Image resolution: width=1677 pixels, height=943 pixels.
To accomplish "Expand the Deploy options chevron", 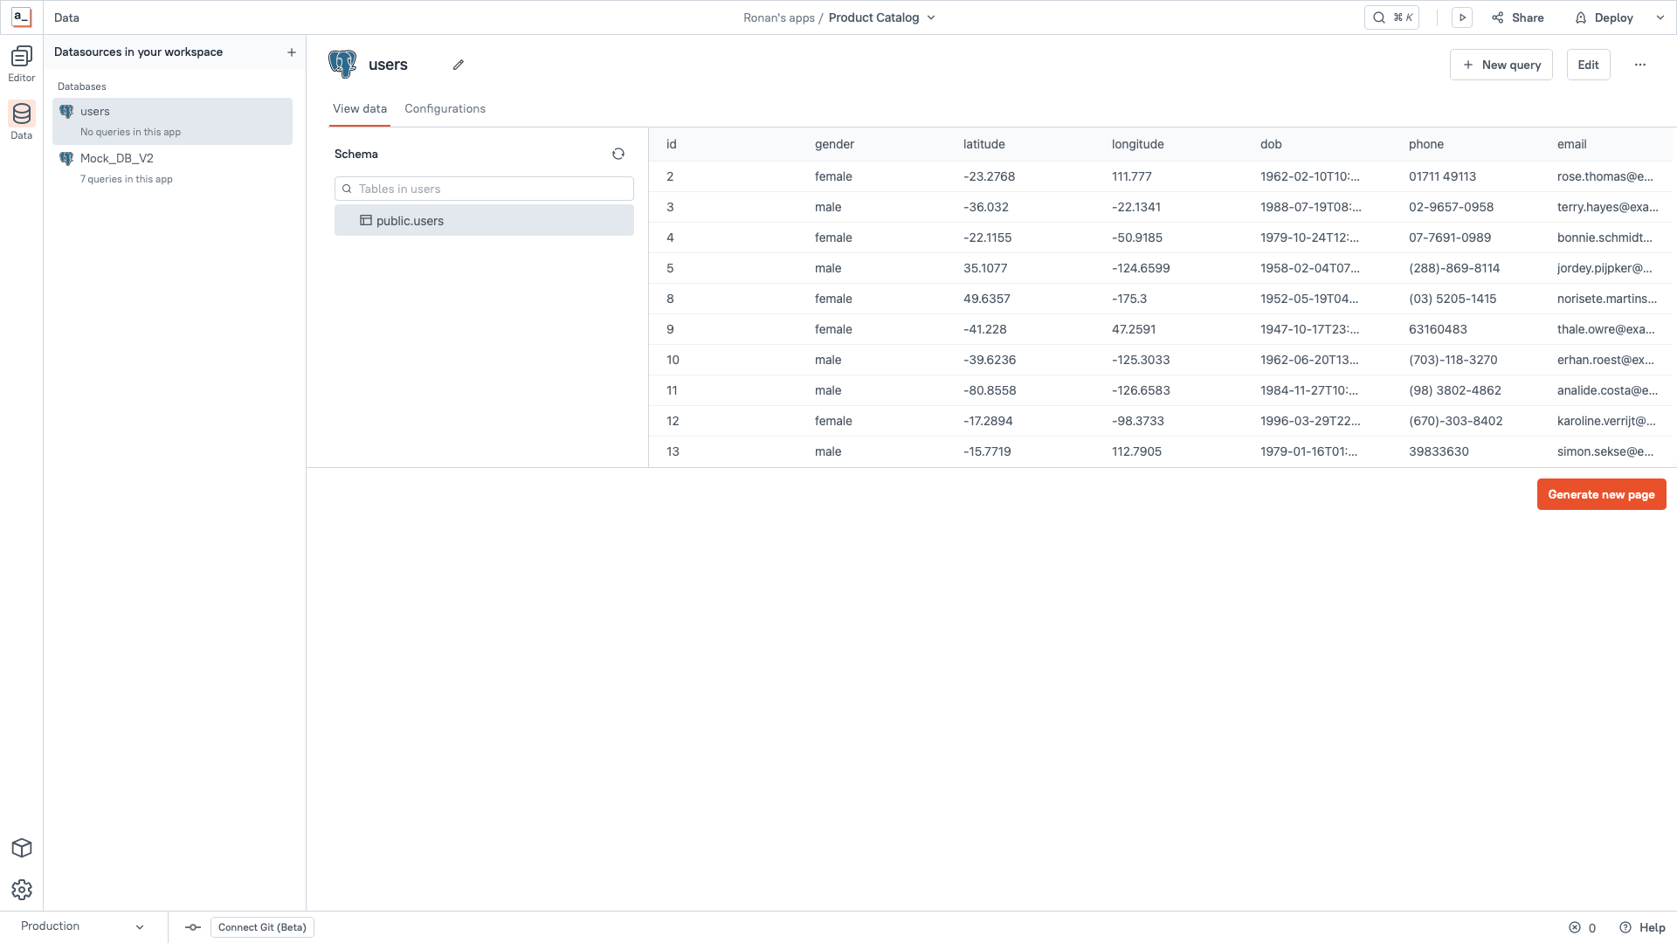I will (x=1660, y=17).
